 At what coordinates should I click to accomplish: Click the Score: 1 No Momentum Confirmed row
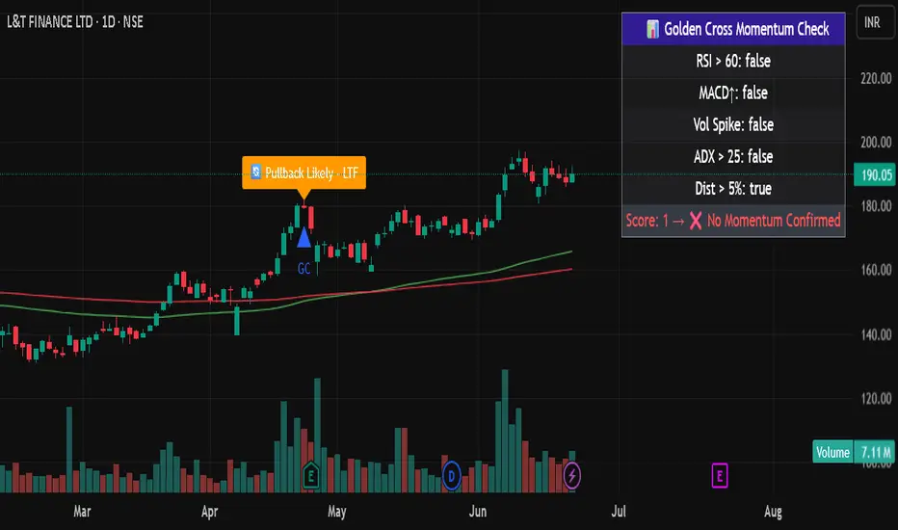(733, 221)
